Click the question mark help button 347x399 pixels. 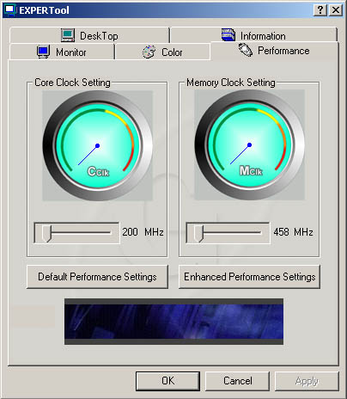(x=320, y=10)
